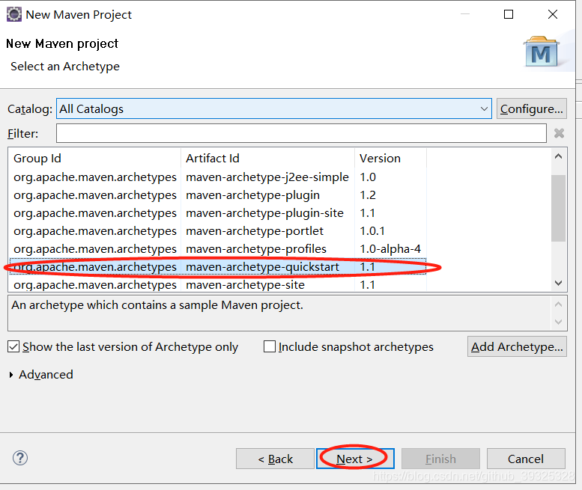Select the maven-archetype-plugin row
This screenshot has height=490, width=582.
tap(218, 195)
